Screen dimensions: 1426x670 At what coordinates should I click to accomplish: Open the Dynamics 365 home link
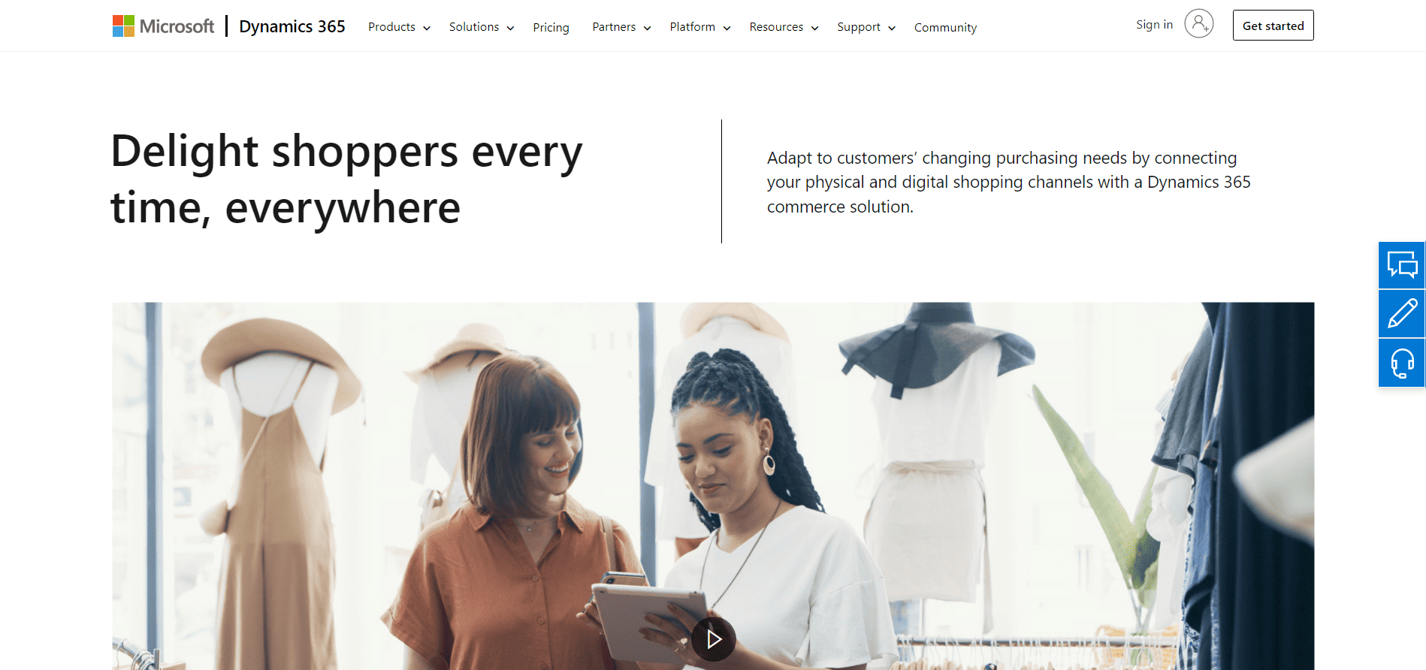click(x=292, y=26)
